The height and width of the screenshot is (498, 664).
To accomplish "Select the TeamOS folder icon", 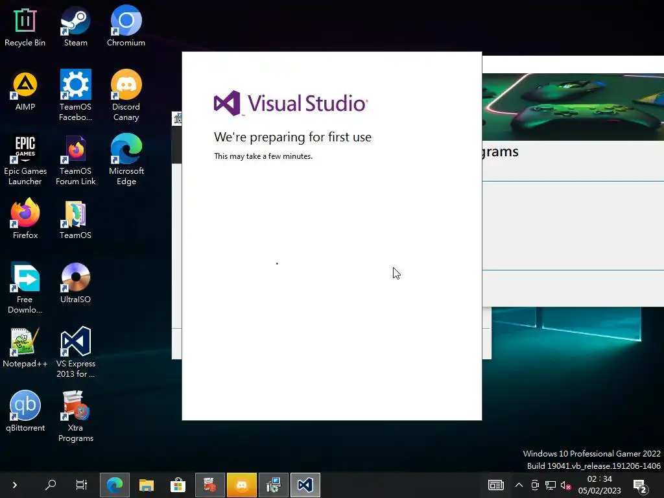I will tap(75, 219).
